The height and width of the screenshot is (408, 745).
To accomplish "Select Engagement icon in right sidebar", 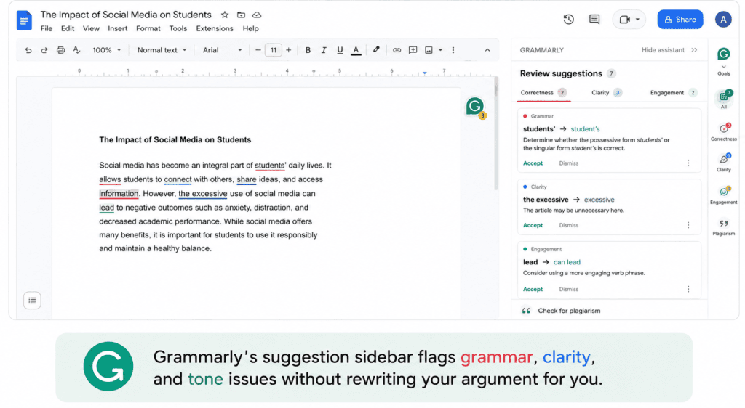I will point(724,195).
